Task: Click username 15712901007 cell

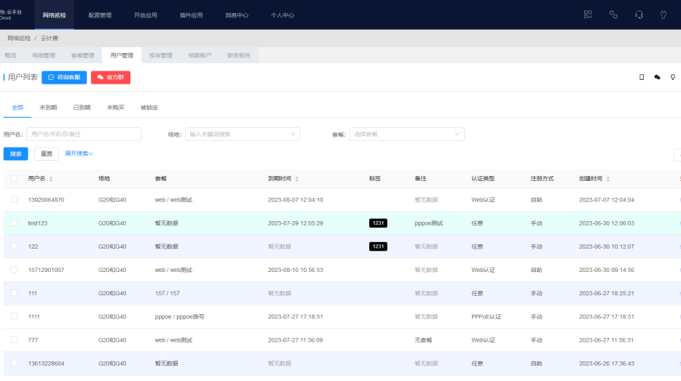Action: pyautogui.click(x=46, y=270)
